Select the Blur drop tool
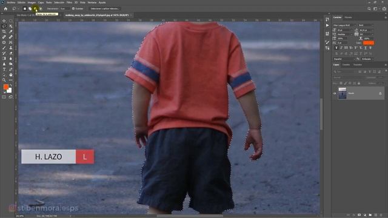Screen dimensions: 388x218 [11, 59]
